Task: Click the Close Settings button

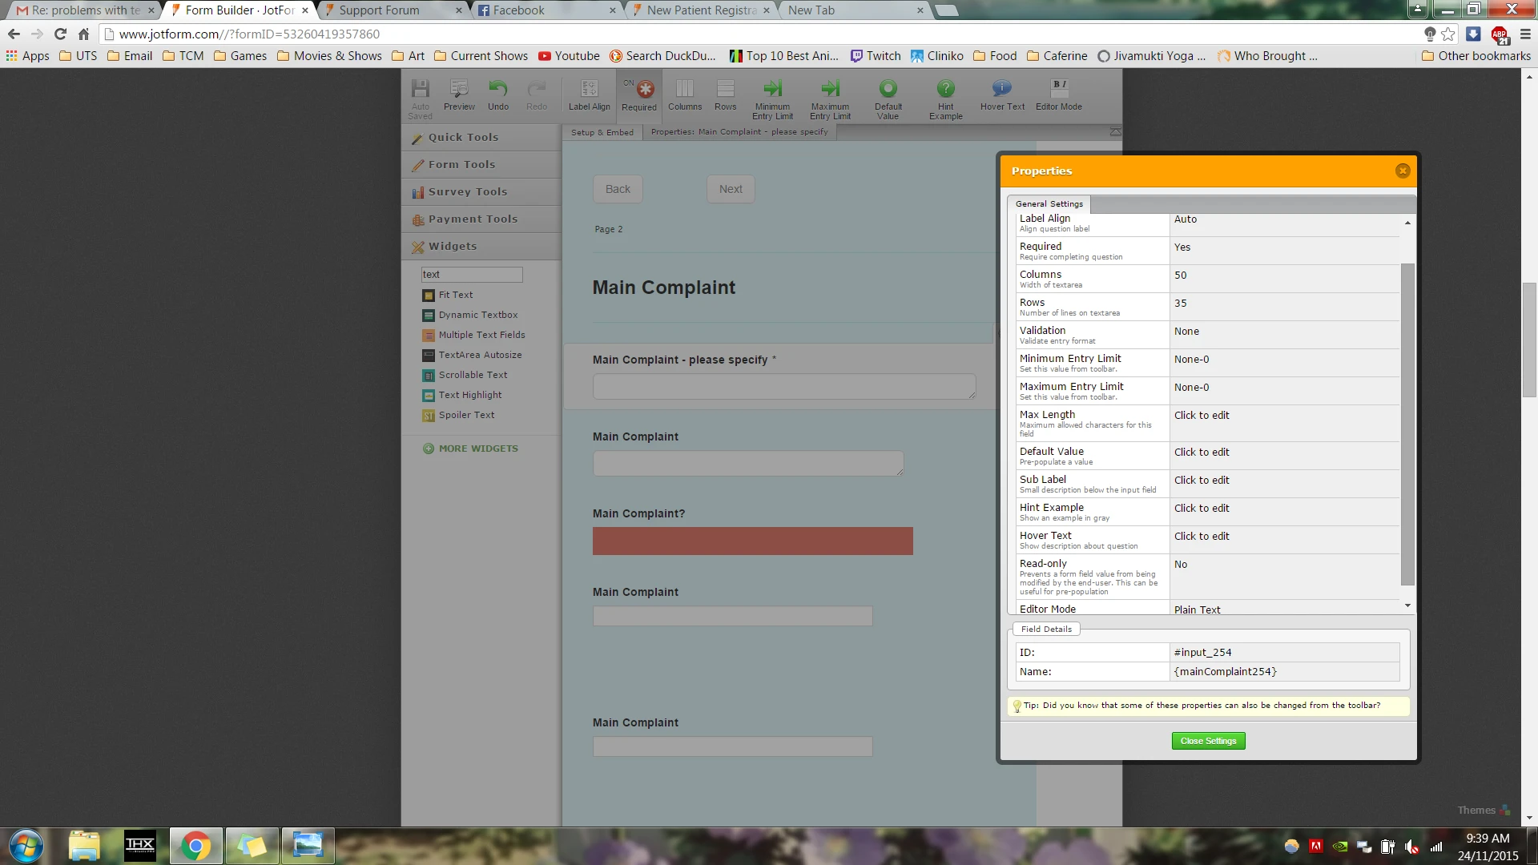Action: pyautogui.click(x=1208, y=741)
